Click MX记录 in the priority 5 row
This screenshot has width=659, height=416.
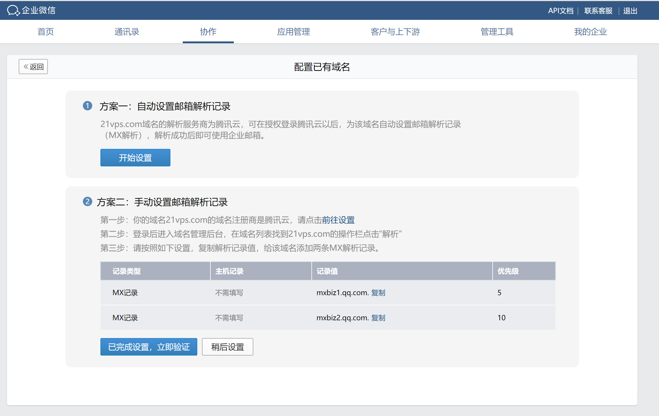click(125, 293)
